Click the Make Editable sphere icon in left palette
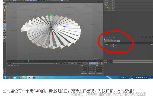This screenshot has width=153, height=99. [x=4, y=4]
